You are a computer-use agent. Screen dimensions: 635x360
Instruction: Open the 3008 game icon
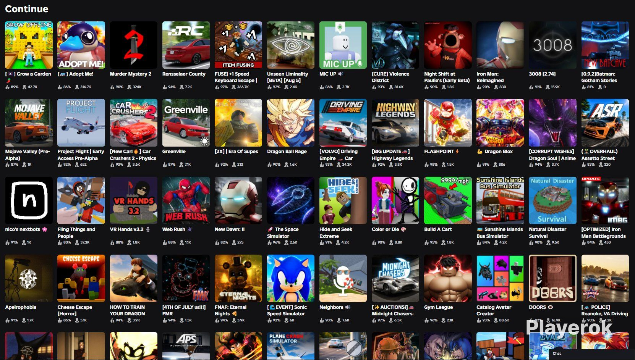552,45
